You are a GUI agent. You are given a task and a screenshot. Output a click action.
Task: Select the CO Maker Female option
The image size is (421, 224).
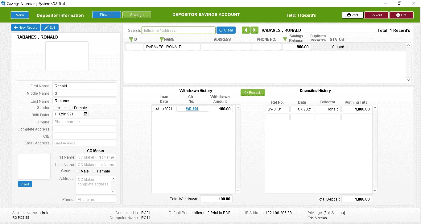pyautogui.click(x=94, y=171)
